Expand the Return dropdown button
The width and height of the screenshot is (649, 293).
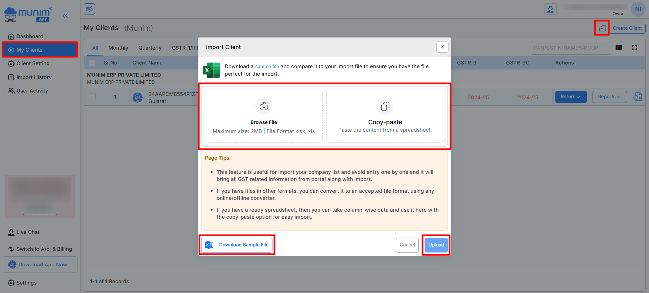(x=571, y=97)
